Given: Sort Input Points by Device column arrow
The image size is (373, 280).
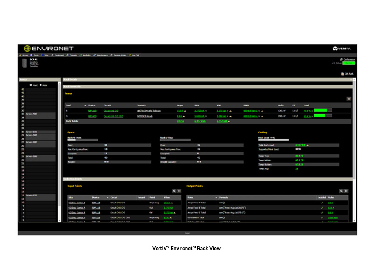Looking at the screenshot, I should (107, 197).
